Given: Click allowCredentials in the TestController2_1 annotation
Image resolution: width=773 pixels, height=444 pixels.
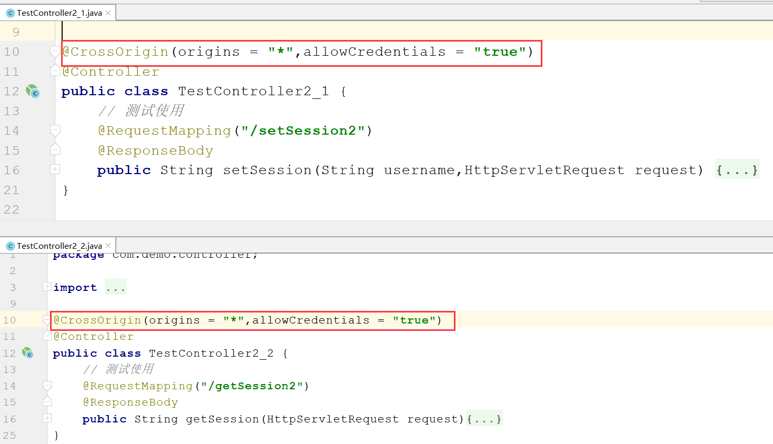Looking at the screenshot, I should [374, 52].
